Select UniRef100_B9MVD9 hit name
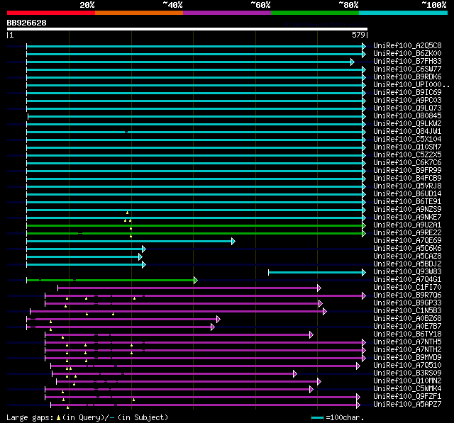 [407, 358]
